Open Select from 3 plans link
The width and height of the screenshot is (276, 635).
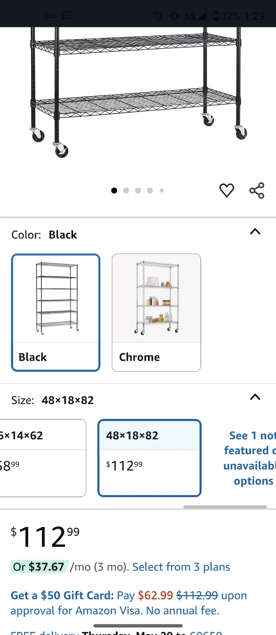pos(181,567)
